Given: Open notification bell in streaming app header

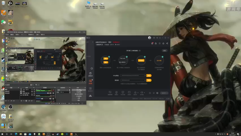Looking at the screenshot, I should [163, 43].
